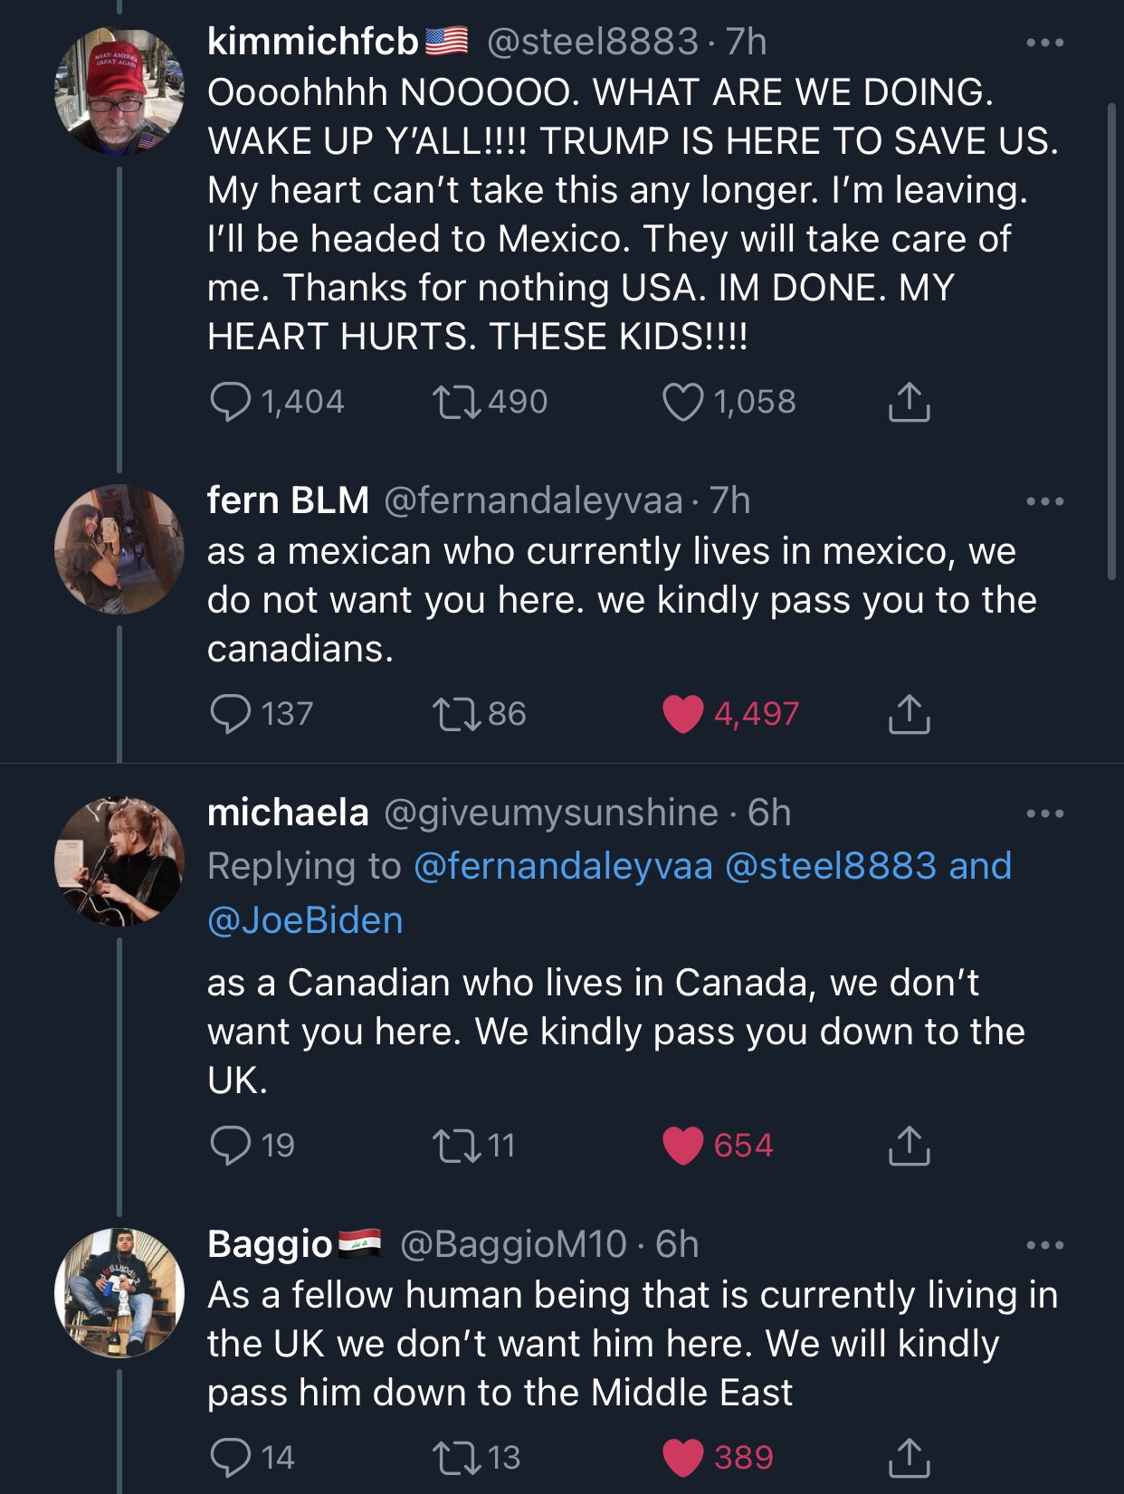Retweet michaela's tweet with 11 retweets
The width and height of the screenshot is (1124, 1494).
(455, 1146)
